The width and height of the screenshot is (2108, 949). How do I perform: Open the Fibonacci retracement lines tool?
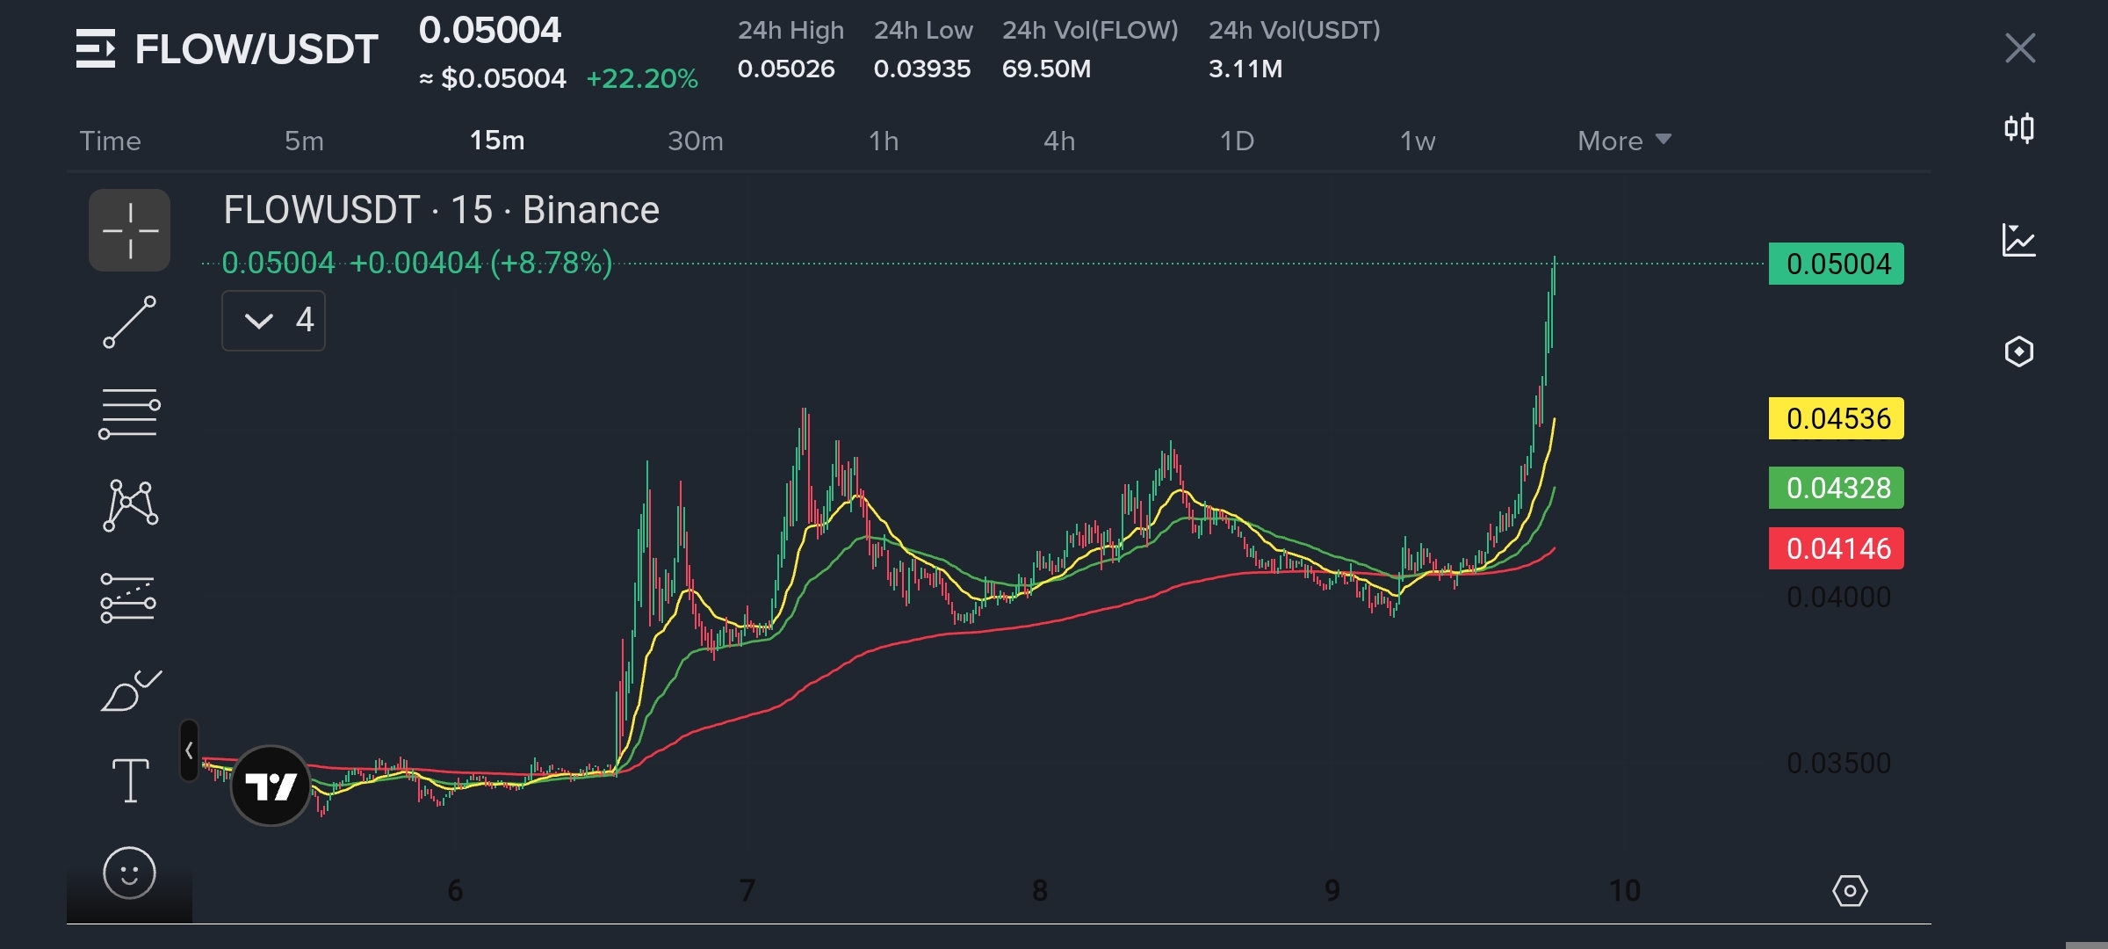click(129, 413)
